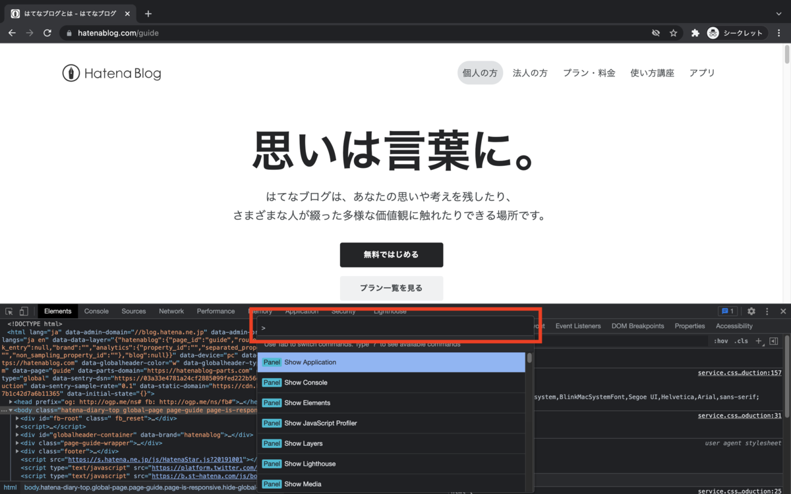
Task: Open DevTools settings with the gear icon
Action: tap(751, 310)
